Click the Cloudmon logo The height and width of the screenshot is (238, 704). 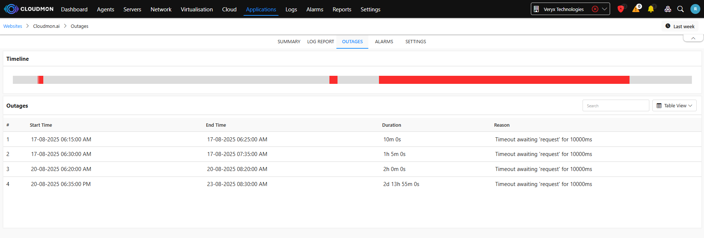point(29,9)
